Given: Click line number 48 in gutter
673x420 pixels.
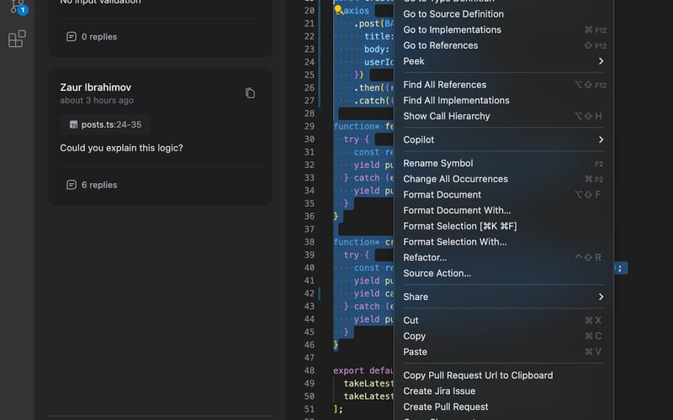Looking at the screenshot, I should click(310, 370).
